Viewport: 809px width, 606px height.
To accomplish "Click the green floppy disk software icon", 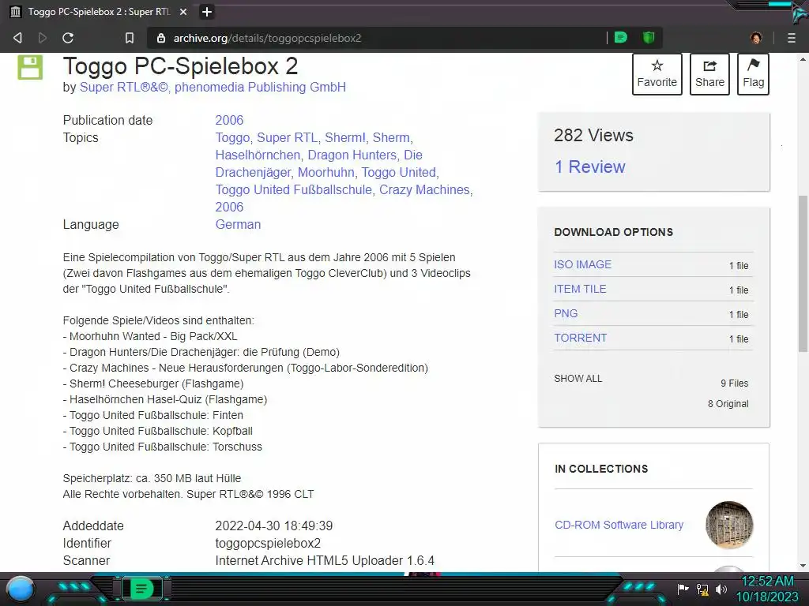I will 31,68.
